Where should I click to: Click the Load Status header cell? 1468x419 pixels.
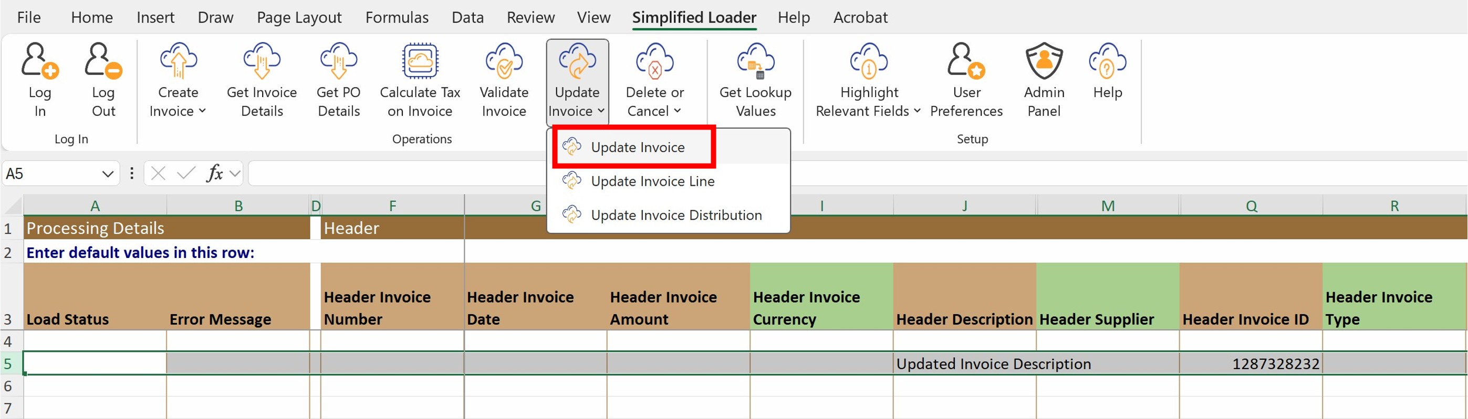[x=95, y=297]
